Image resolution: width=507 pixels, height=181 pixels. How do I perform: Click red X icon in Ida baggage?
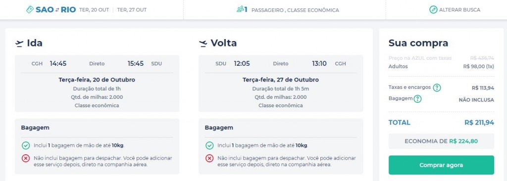tap(26, 158)
